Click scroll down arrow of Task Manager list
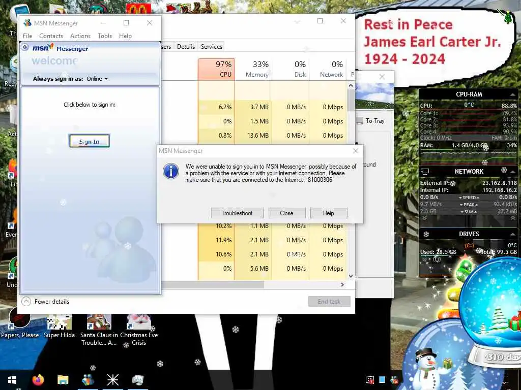 (x=351, y=276)
